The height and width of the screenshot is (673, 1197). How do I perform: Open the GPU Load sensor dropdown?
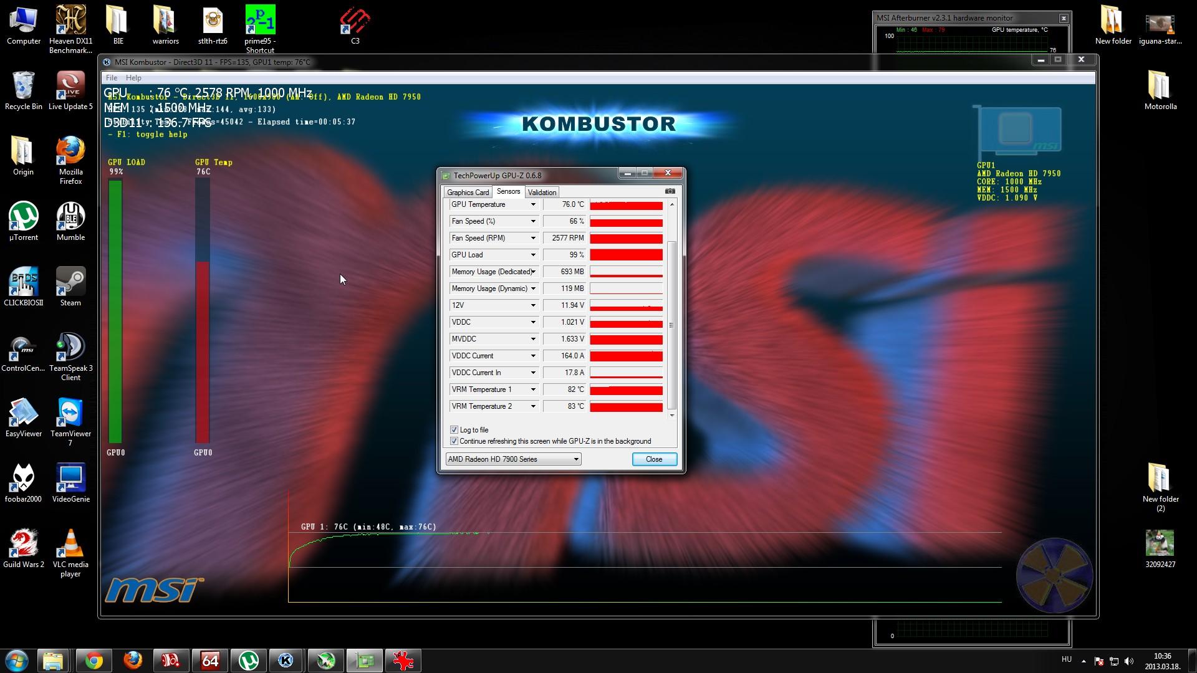[533, 255]
